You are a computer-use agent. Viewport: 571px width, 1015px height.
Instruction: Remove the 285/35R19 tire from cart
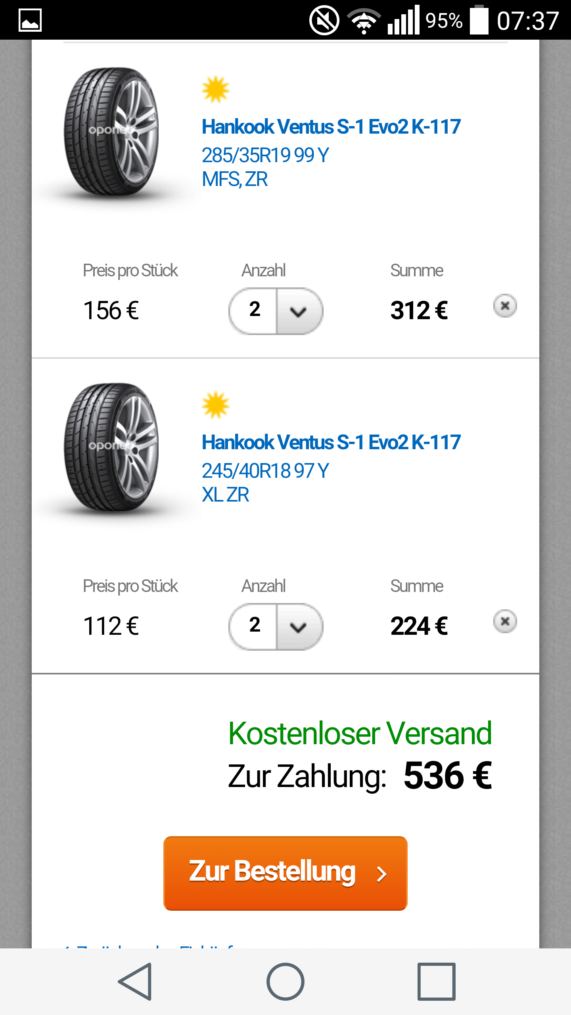click(x=505, y=306)
